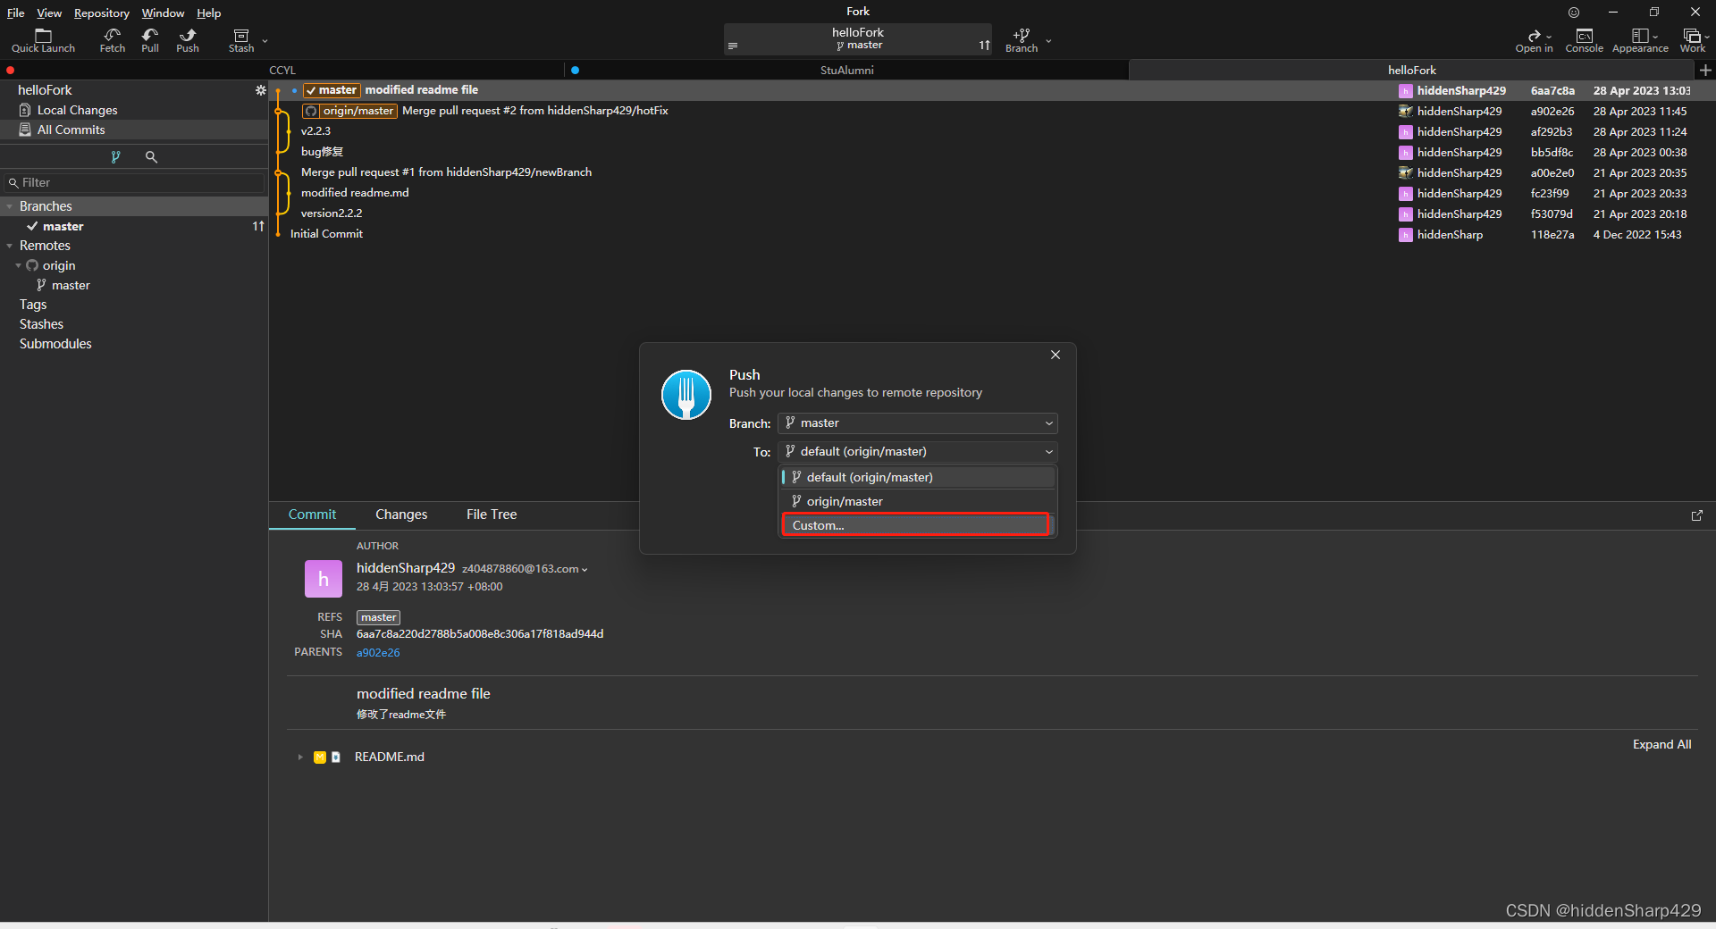This screenshot has width=1716, height=929.
Task: Click the Work toolbar icon
Action: click(1693, 40)
